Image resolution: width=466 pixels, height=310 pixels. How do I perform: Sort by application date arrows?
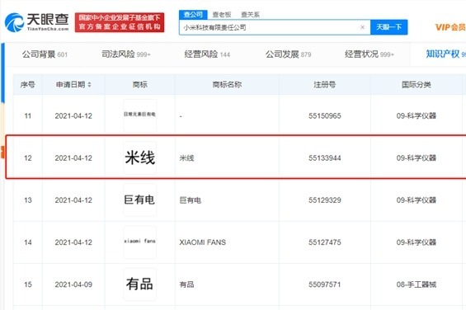89,85
